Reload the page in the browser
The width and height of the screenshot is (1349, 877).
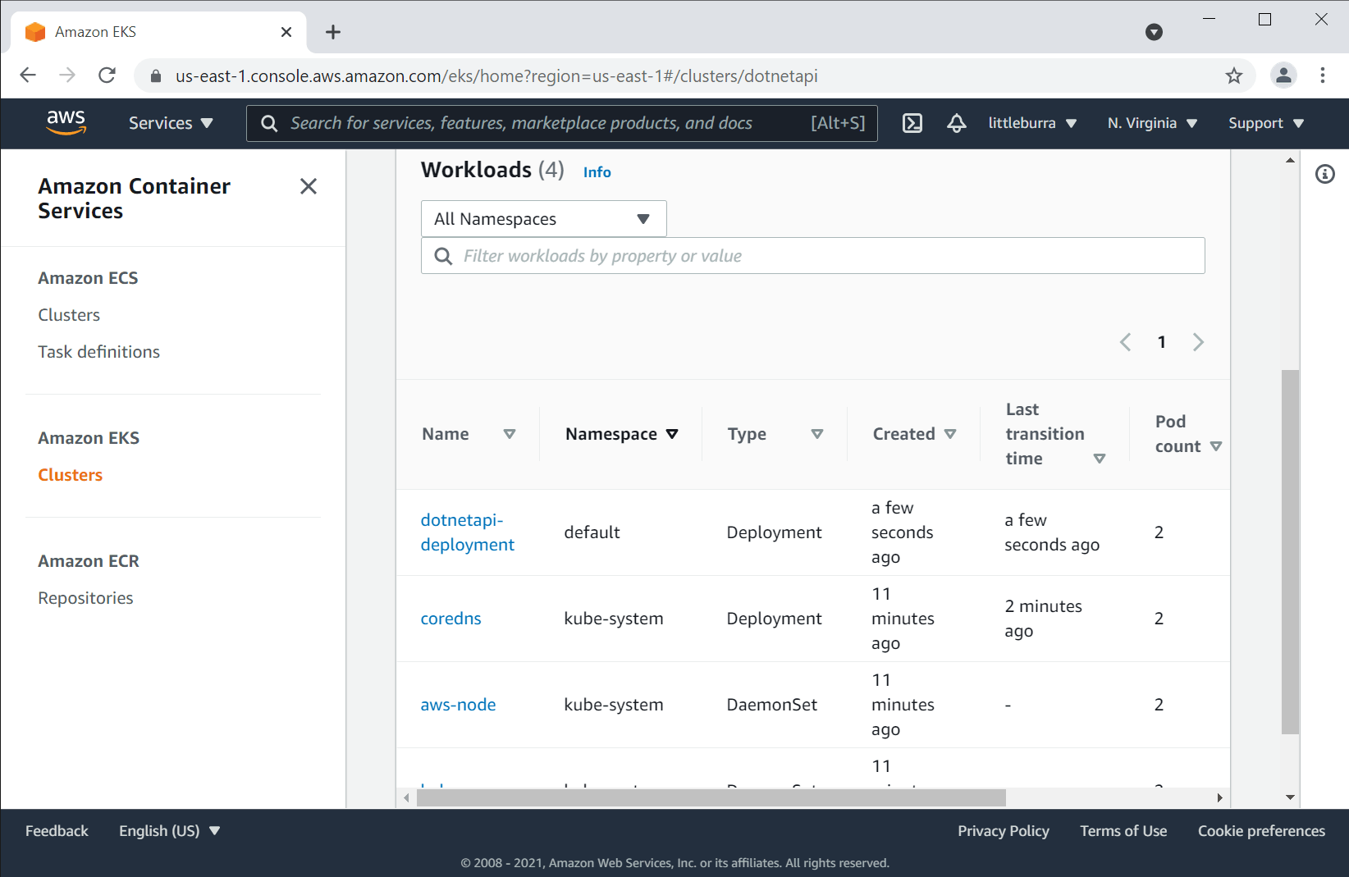click(x=107, y=75)
